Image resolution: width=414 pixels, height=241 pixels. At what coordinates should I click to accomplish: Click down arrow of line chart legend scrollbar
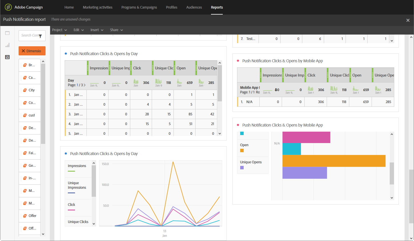[x=94, y=224]
